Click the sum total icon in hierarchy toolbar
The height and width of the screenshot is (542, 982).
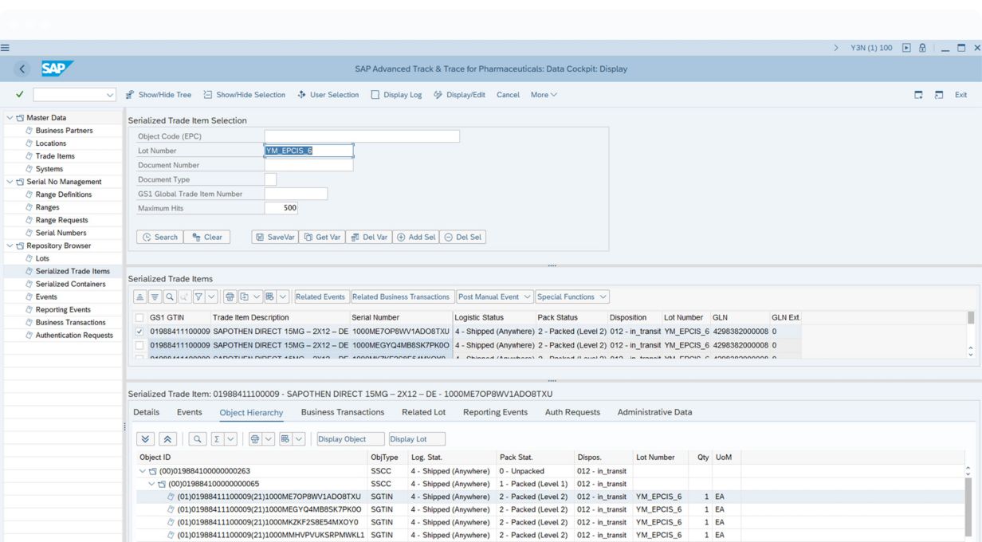click(217, 439)
